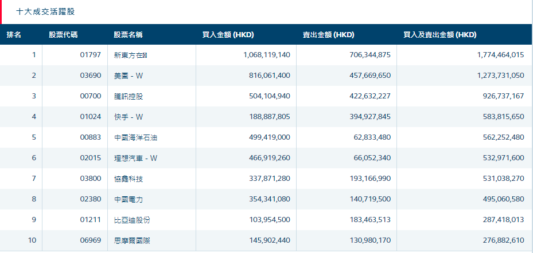The image size is (533, 253).
Task: Select stock code 06969
Action: pos(91,241)
